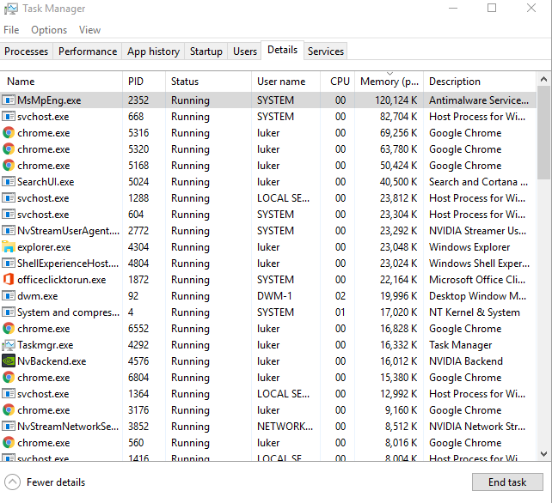Click the Task Manager title bar icon

tap(10, 9)
